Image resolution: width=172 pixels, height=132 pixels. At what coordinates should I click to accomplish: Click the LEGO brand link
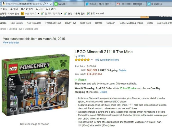coord(81,56)
